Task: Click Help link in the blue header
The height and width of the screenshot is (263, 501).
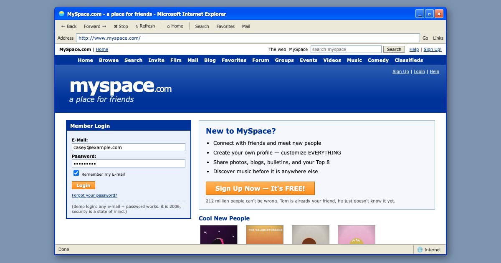Action: [x=434, y=71]
